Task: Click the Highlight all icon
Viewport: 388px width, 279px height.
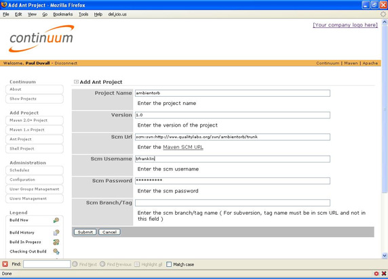Action: (x=137, y=264)
